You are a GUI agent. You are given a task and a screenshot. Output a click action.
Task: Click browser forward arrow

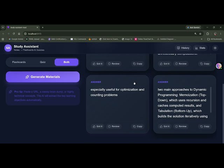pyautogui.click(x=8, y=34)
